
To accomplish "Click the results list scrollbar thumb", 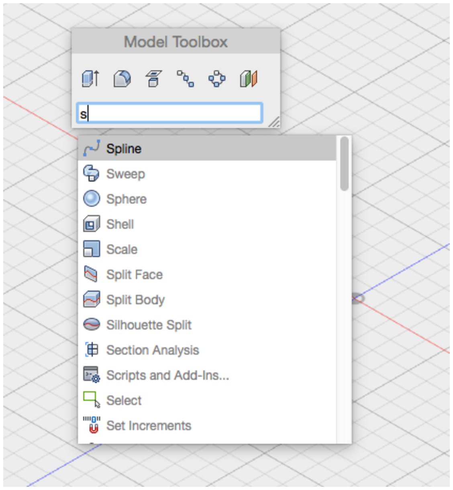I will click(x=344, y=163).
